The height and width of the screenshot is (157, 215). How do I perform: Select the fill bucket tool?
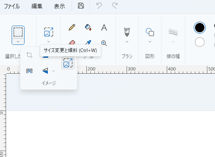[88, 27]
